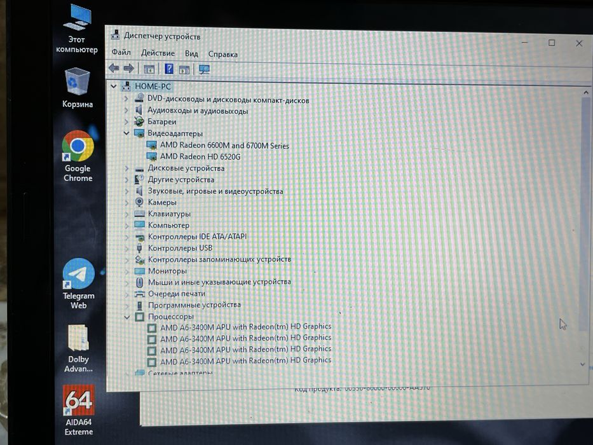Click the Очереди печати printer icon
Image resolution: width=593 pixels, height=445 pixels.
(140, 294)
